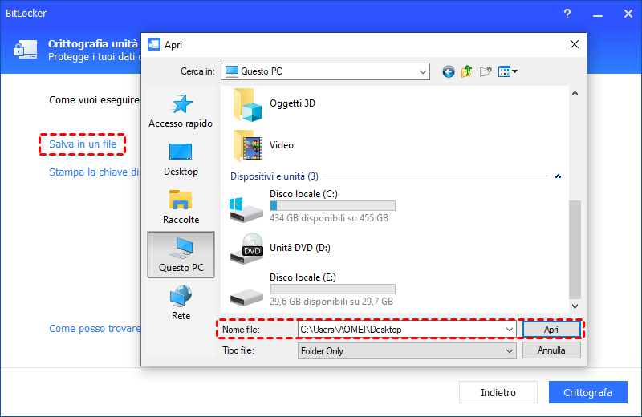The width and height of the screenshot is (642, 417).
Task: Click Indietro in the BitLocker window
Action: pos(498,392)
